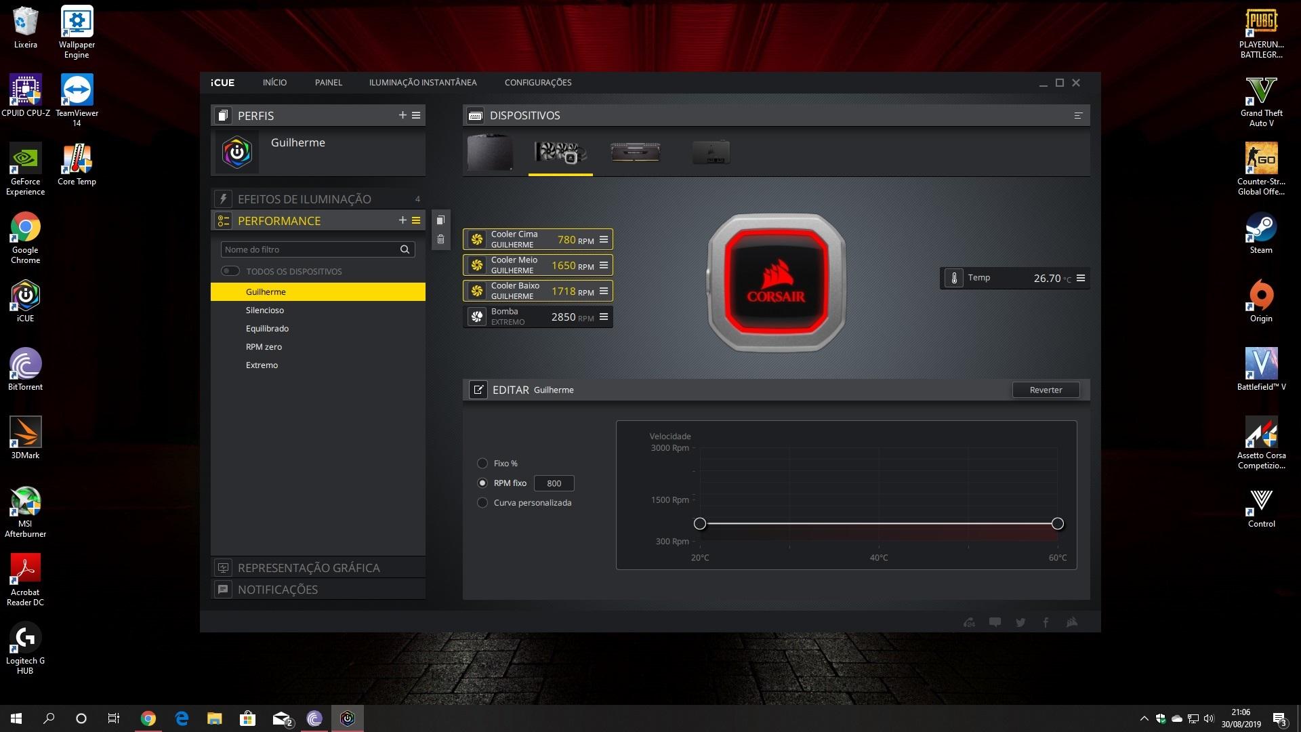Click the Cooler Cima fan icon

point(477,239)
